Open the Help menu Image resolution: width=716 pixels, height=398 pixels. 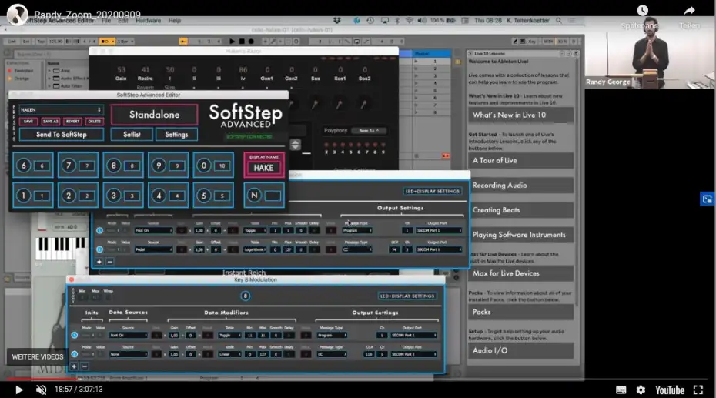click(175, 21)
